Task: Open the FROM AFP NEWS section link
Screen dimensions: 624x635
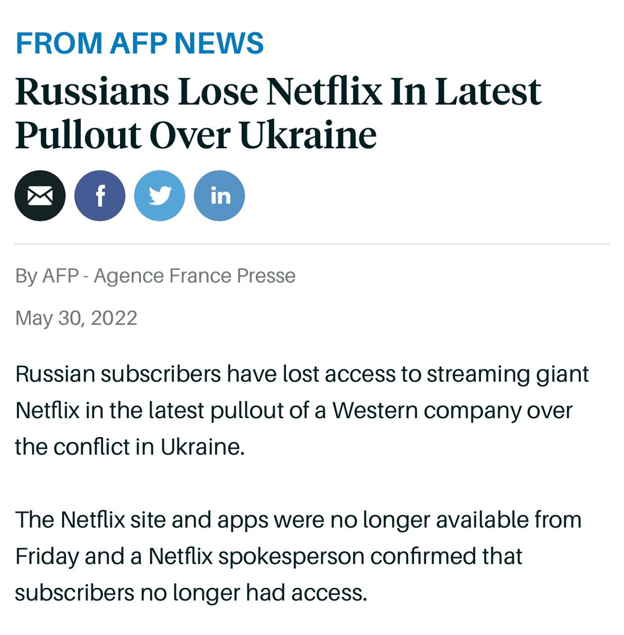Action: point(139,43)
